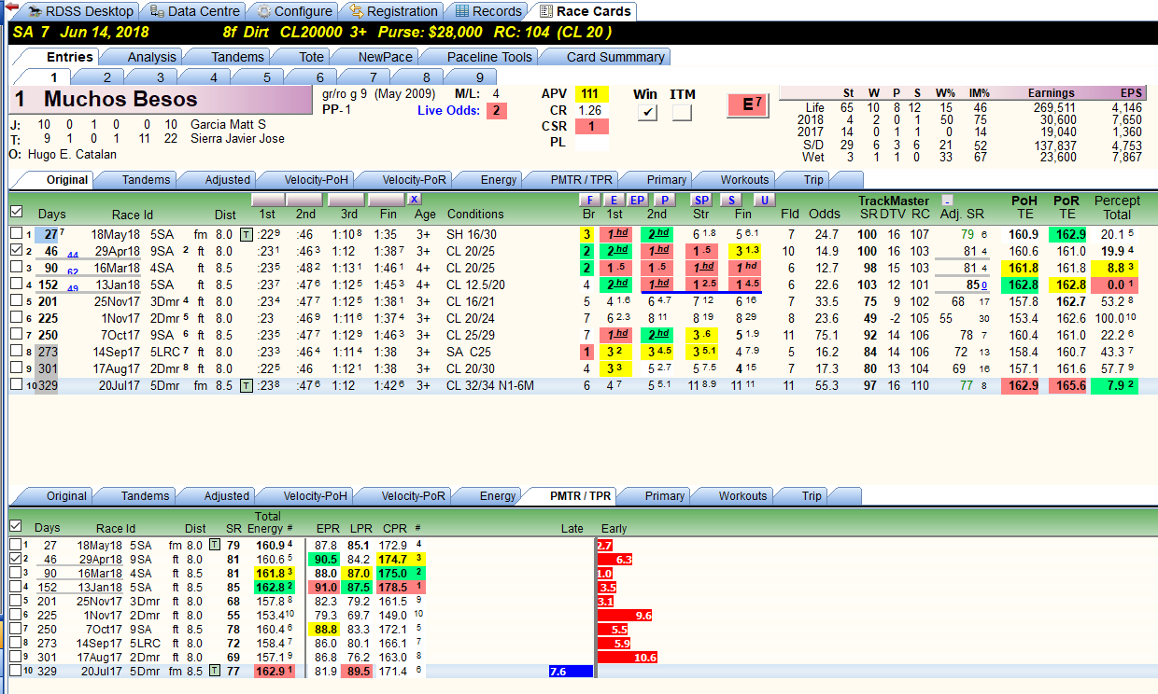The height and width of the screenshot is (694, 1158).
Task: Click the T icon in Original grid's 18May18 row
Action: (246, 233)
